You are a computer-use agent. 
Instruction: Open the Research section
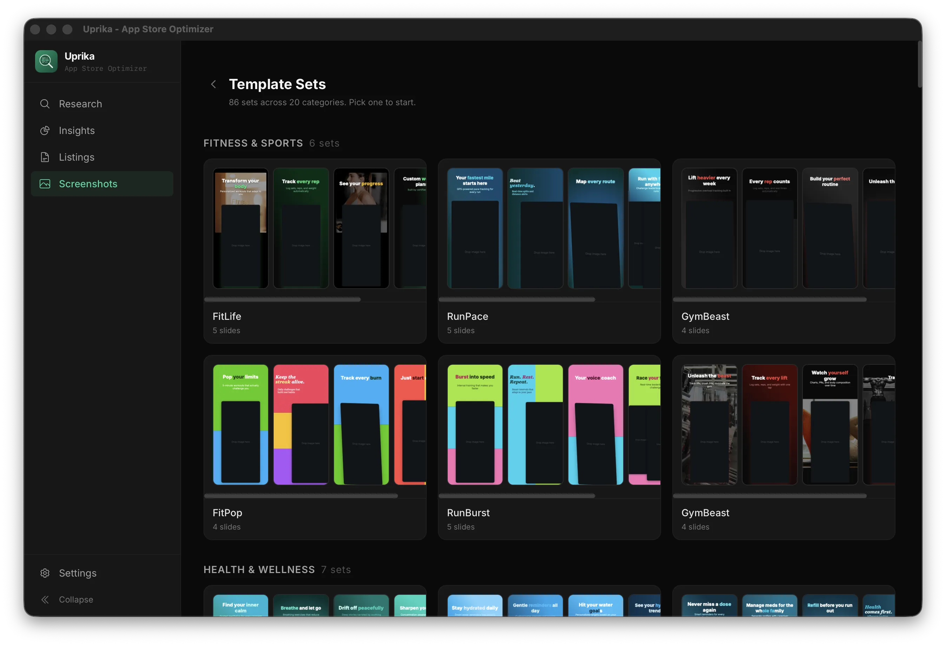tap(81, 104)
